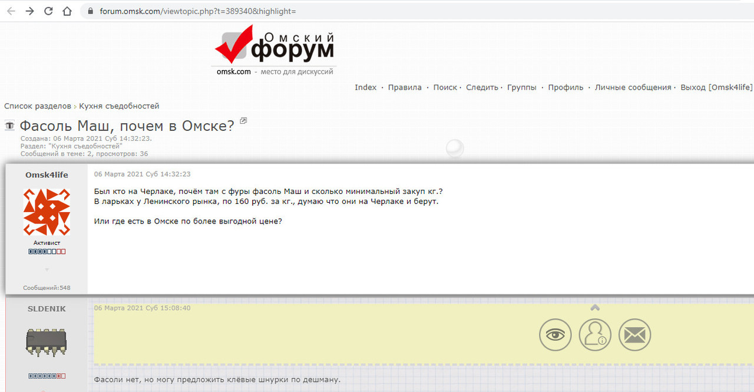Open SLDENIK username
Viewport: 754px width, 392px height.
coord(47,309)
